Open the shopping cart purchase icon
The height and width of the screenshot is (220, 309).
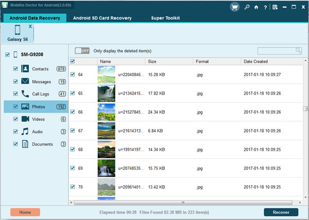point(234,8)
